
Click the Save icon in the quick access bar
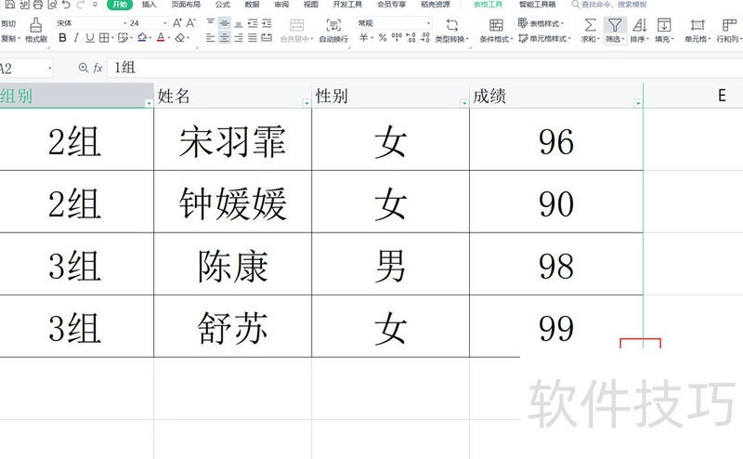pyautogui.click(x=9, y=5)
